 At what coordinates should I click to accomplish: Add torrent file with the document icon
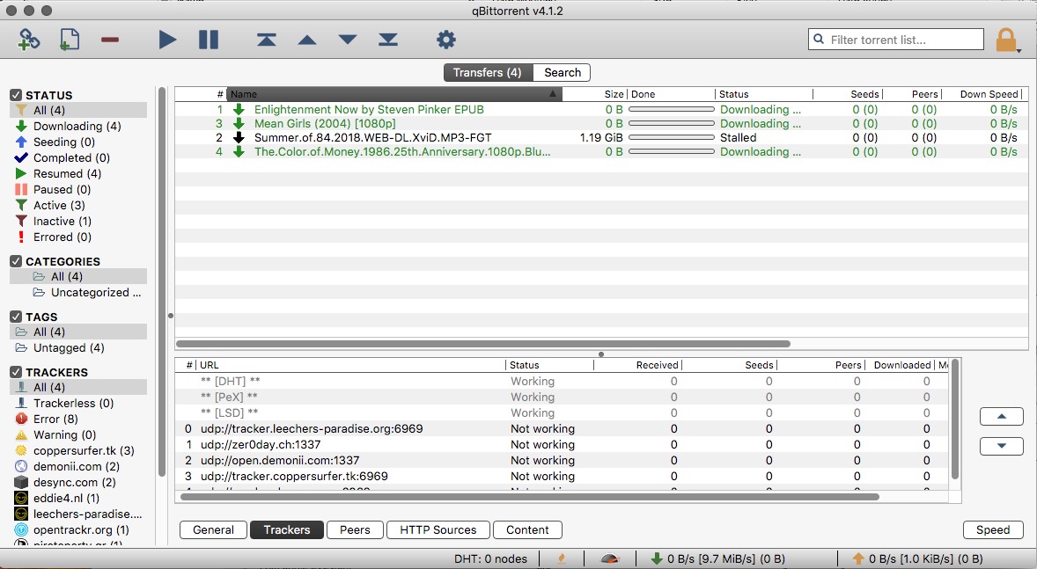[x=69, y=40]
